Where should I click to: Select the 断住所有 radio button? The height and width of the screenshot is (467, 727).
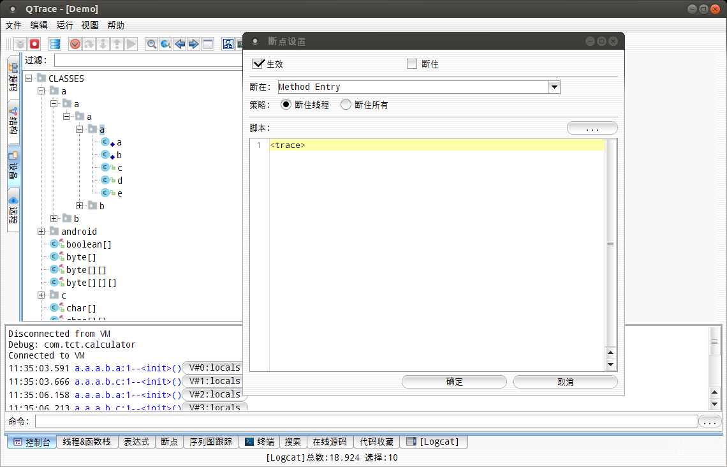point(345,105)
